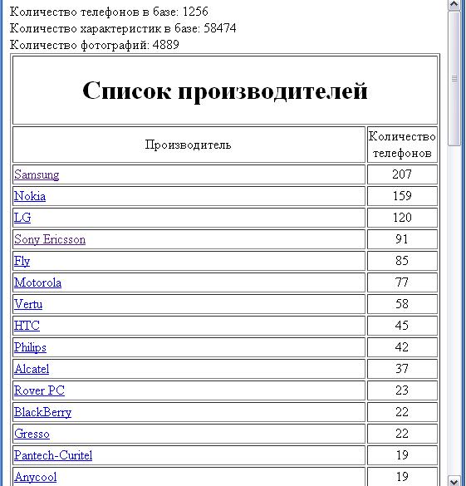Select the Gresso count 22

click(x=402, y=434)
